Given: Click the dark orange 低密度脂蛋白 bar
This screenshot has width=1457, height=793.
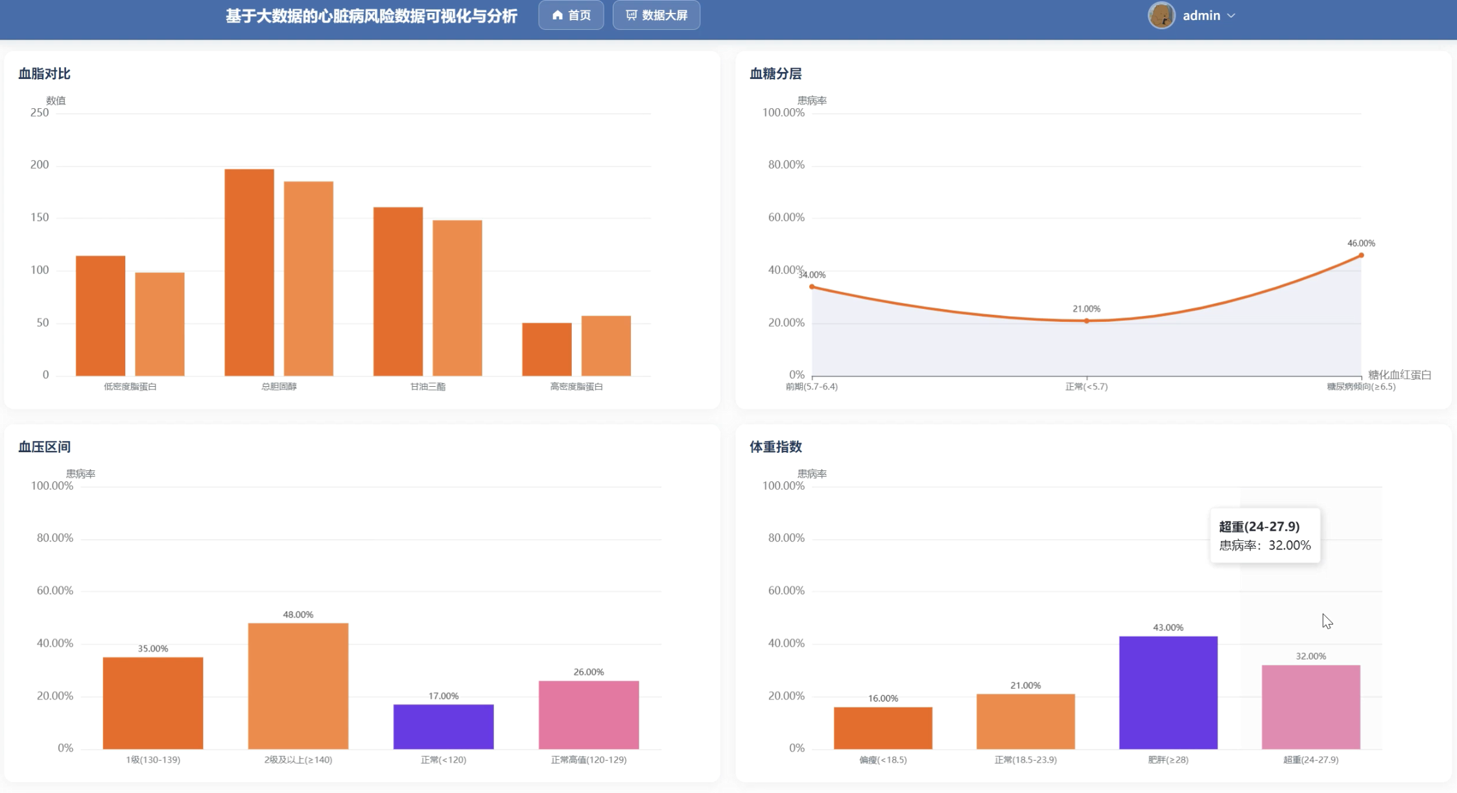Looking at the screenshot, I should [x=101, y=316].
